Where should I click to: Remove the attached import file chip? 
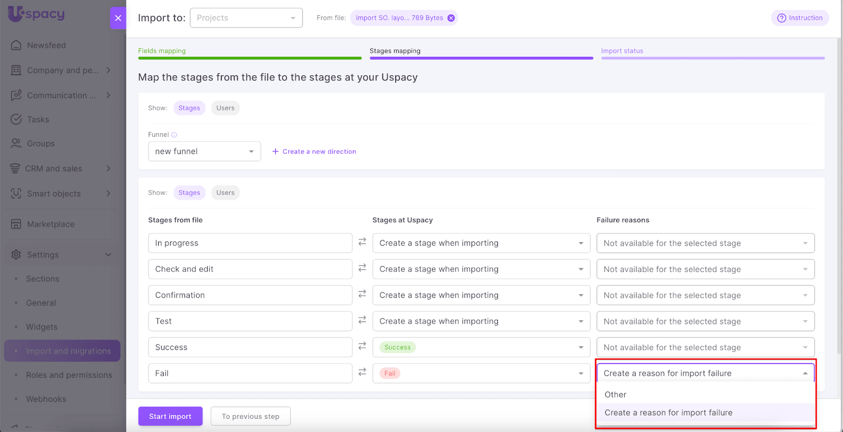pyautogui.click(x=451, y=18)
